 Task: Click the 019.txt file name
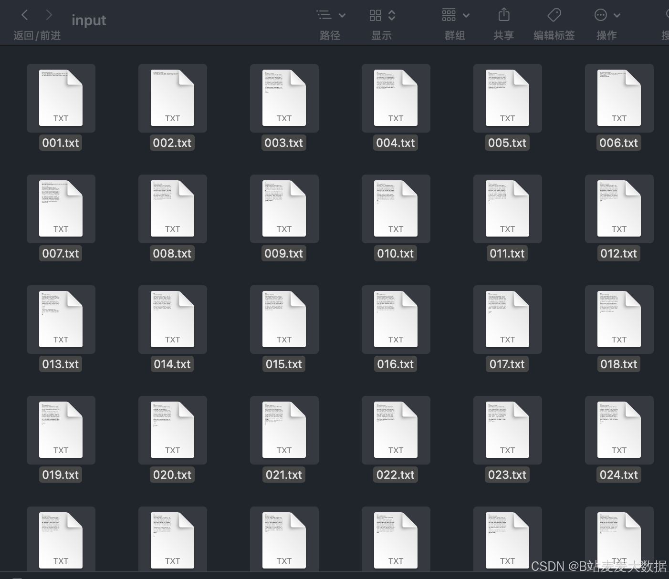(61, 475)
